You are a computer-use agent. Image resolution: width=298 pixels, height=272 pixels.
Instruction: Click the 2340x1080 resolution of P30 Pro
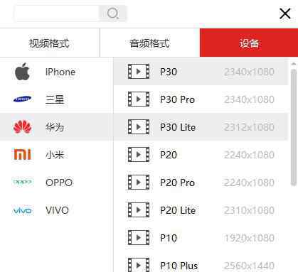coord(249,99)
